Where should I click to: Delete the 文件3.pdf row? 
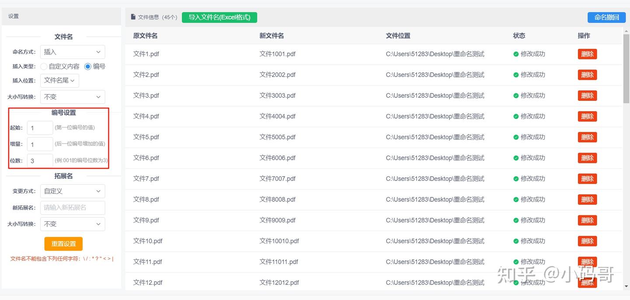coord(587,96)
